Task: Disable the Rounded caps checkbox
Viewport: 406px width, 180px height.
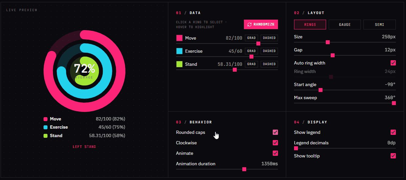Action: pos(275,132)
